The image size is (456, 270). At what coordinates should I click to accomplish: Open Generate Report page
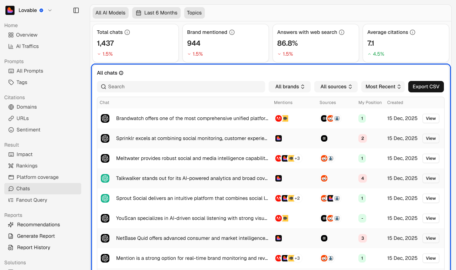[x=31, y=236]
